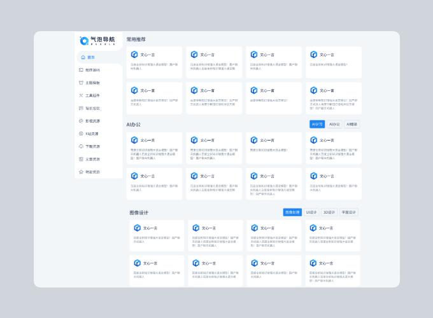Open first 文心一言 card under 图像设计
433x318 pixels.
(x=157, y=235)
